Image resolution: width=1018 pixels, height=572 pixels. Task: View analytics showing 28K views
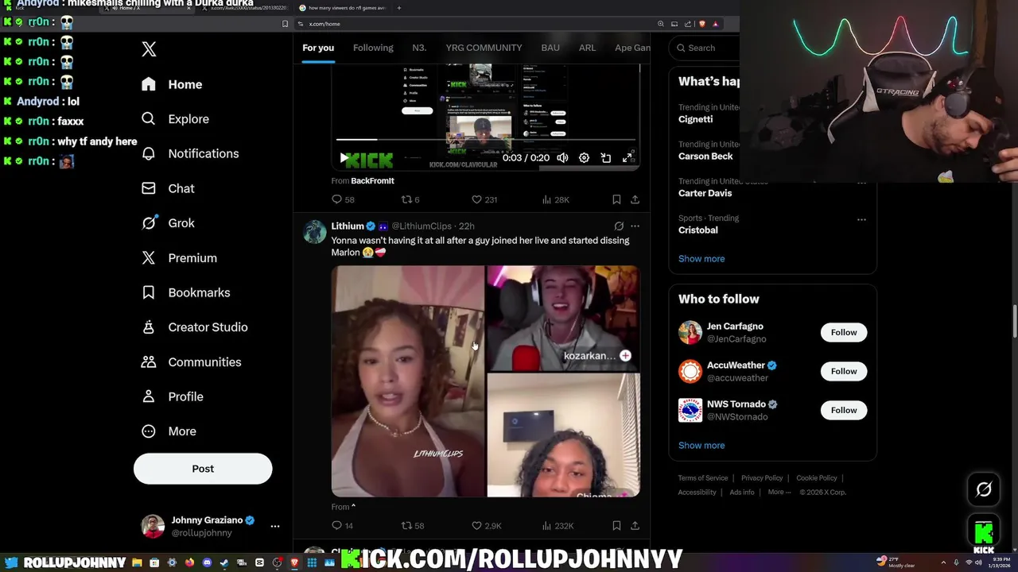(555, 199)
